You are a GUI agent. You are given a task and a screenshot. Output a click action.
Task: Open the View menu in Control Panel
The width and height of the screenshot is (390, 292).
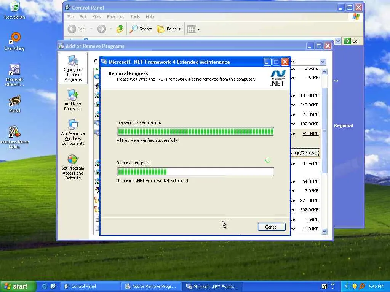pos(97,17)
